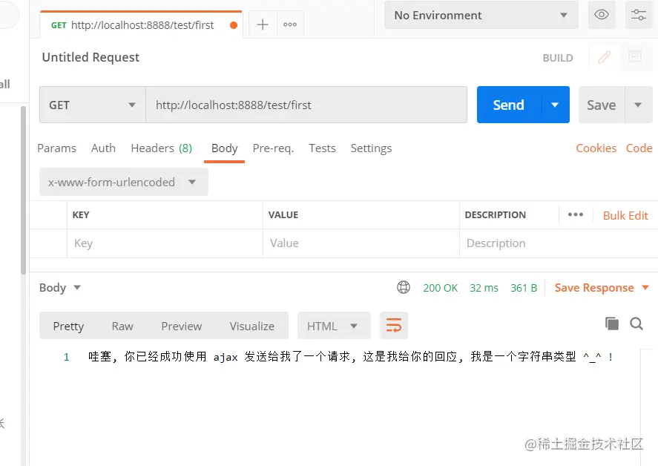
Task: Click the Bulk Edit link
Action: tap(625, 215)
